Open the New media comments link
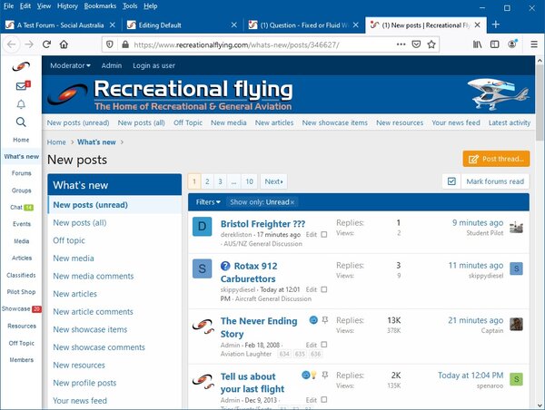The image size is (545, 410). point(94,276)
